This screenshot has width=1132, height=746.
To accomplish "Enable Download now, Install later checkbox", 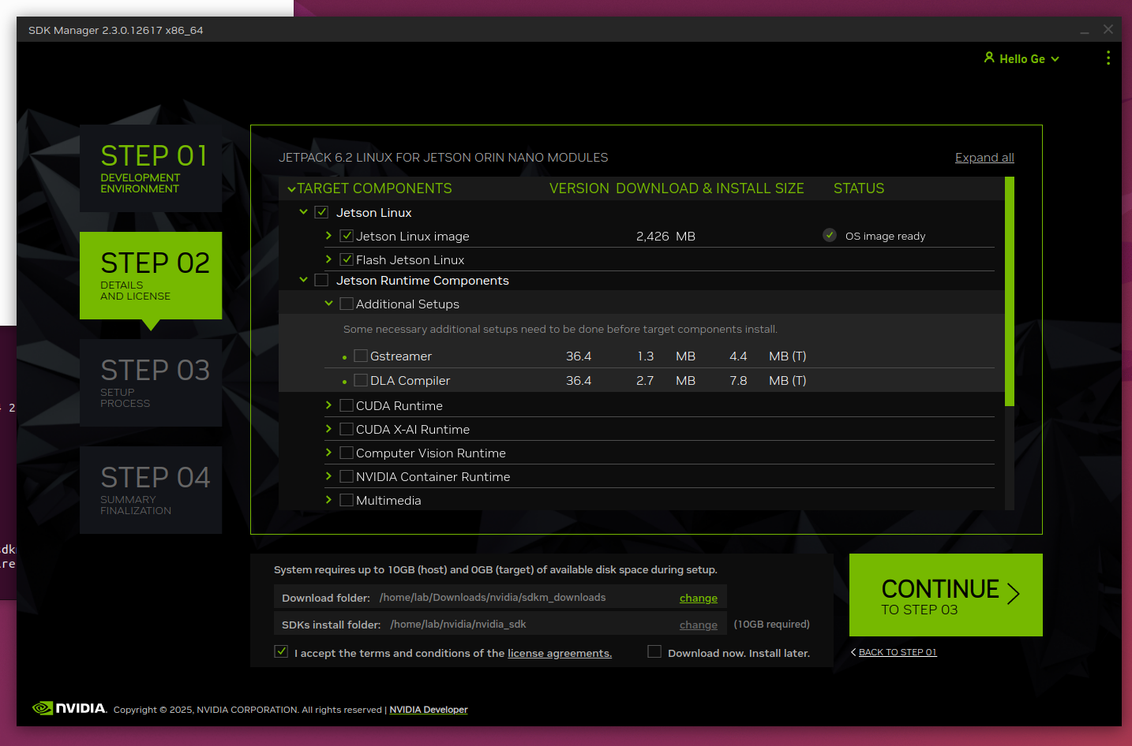I will point(654,651).
